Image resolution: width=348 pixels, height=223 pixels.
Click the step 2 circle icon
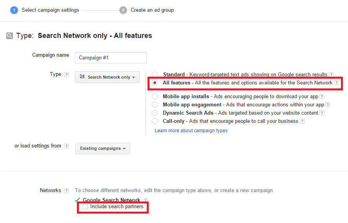click(123, 10)
